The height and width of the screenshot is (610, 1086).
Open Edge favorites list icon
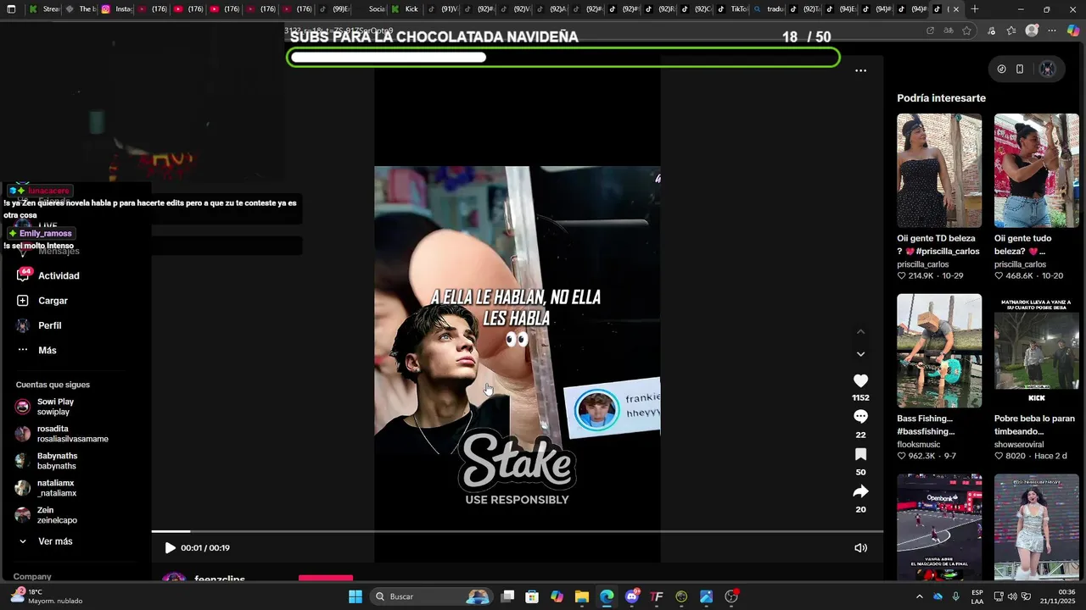click(1011, 30)
